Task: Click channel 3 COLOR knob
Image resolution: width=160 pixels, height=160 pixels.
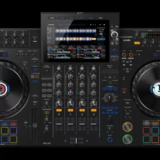Action: [x=59, y=104]
